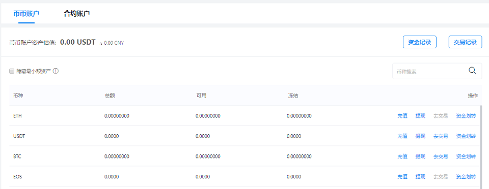Click the EOS 总额 value
The width and height of the screenshot is (489, 189).
click(x=112, y=177)
